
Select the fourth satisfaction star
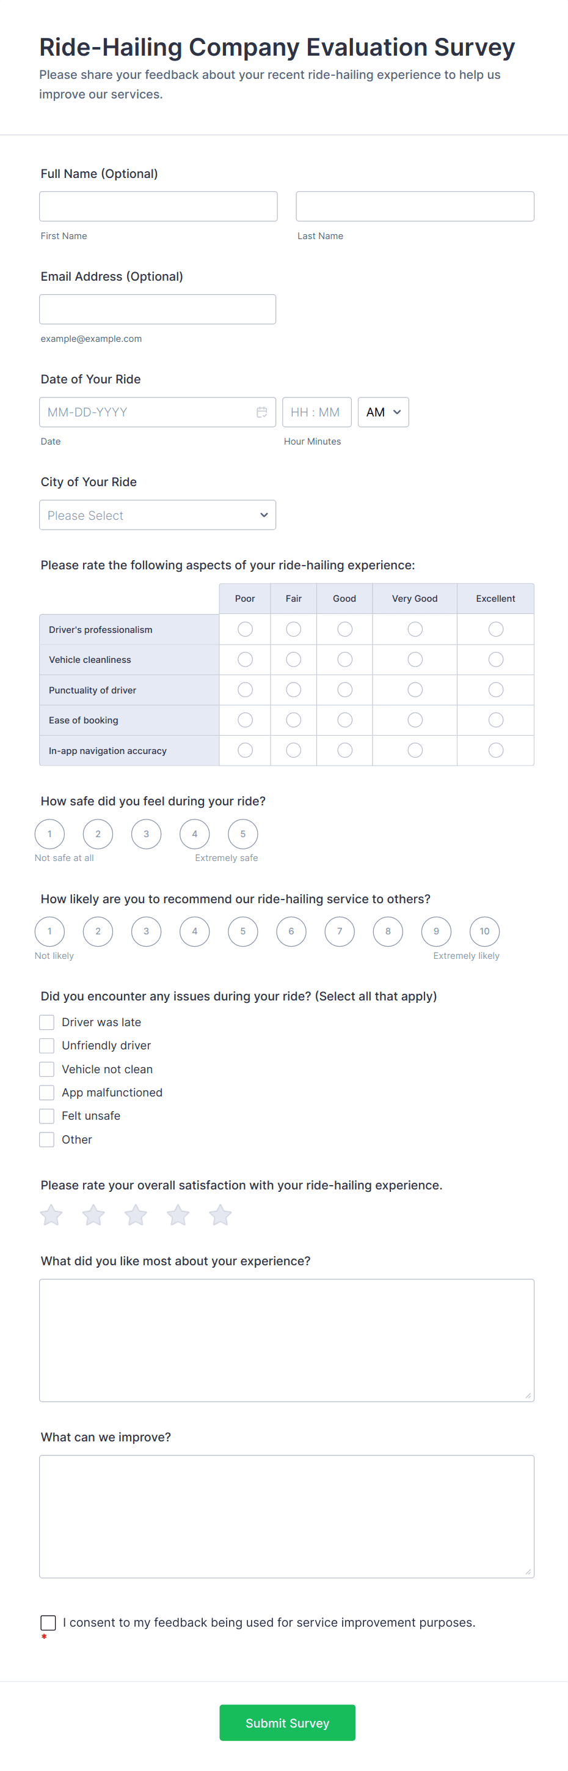pos(178,1215)
